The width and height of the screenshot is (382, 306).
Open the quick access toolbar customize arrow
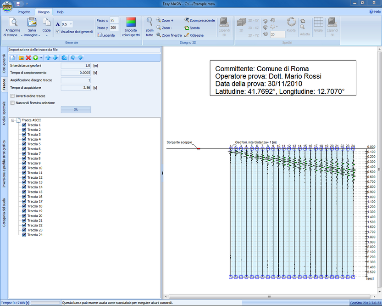[x=27, y=4]
